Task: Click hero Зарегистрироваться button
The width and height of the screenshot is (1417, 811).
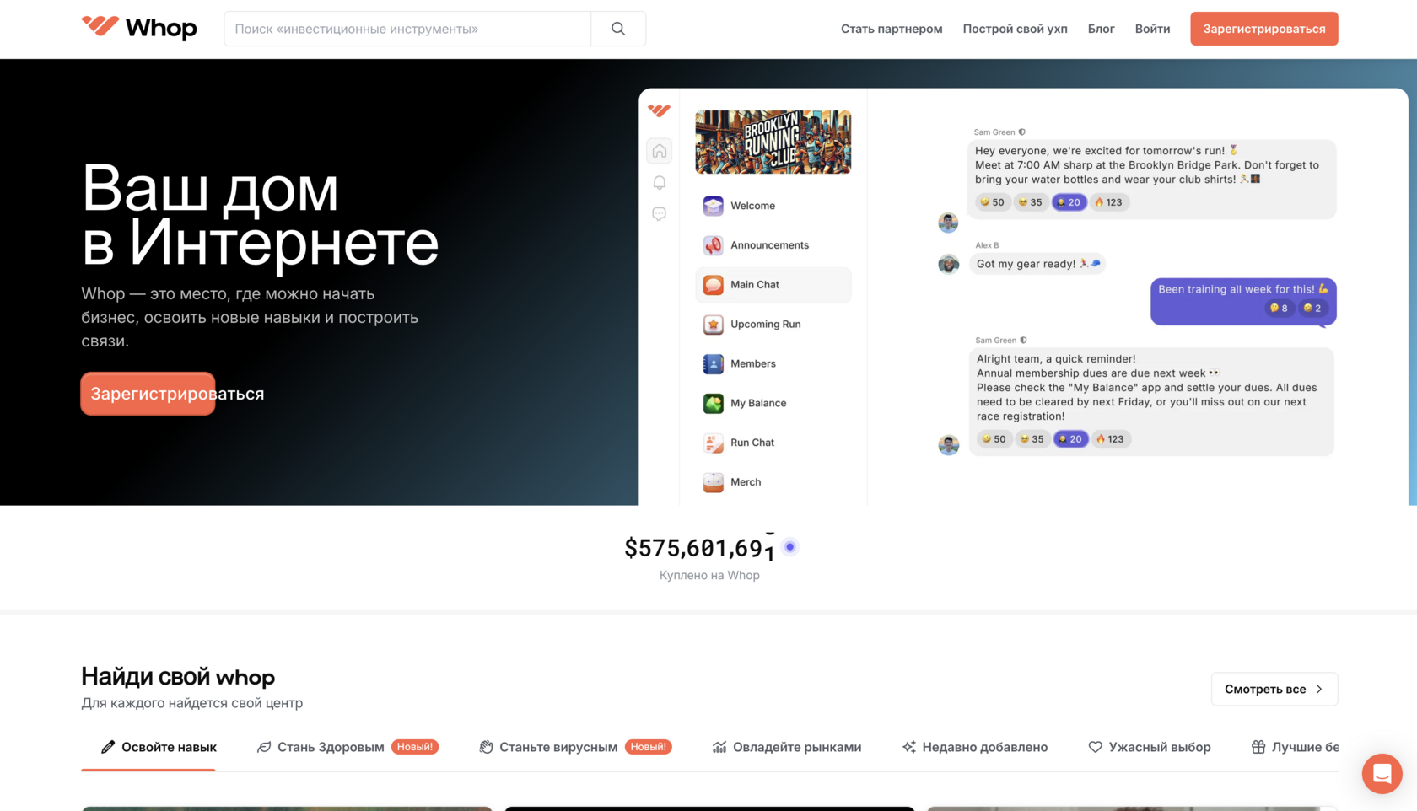Action: (x=148, y=394)
